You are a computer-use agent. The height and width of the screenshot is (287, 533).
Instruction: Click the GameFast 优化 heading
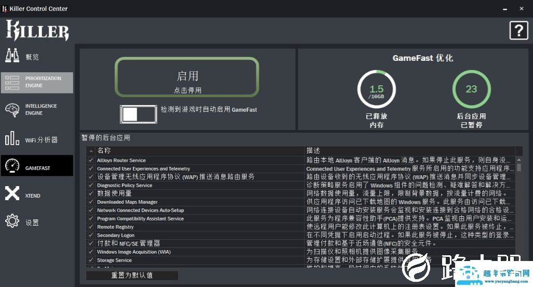coord(422,58)
